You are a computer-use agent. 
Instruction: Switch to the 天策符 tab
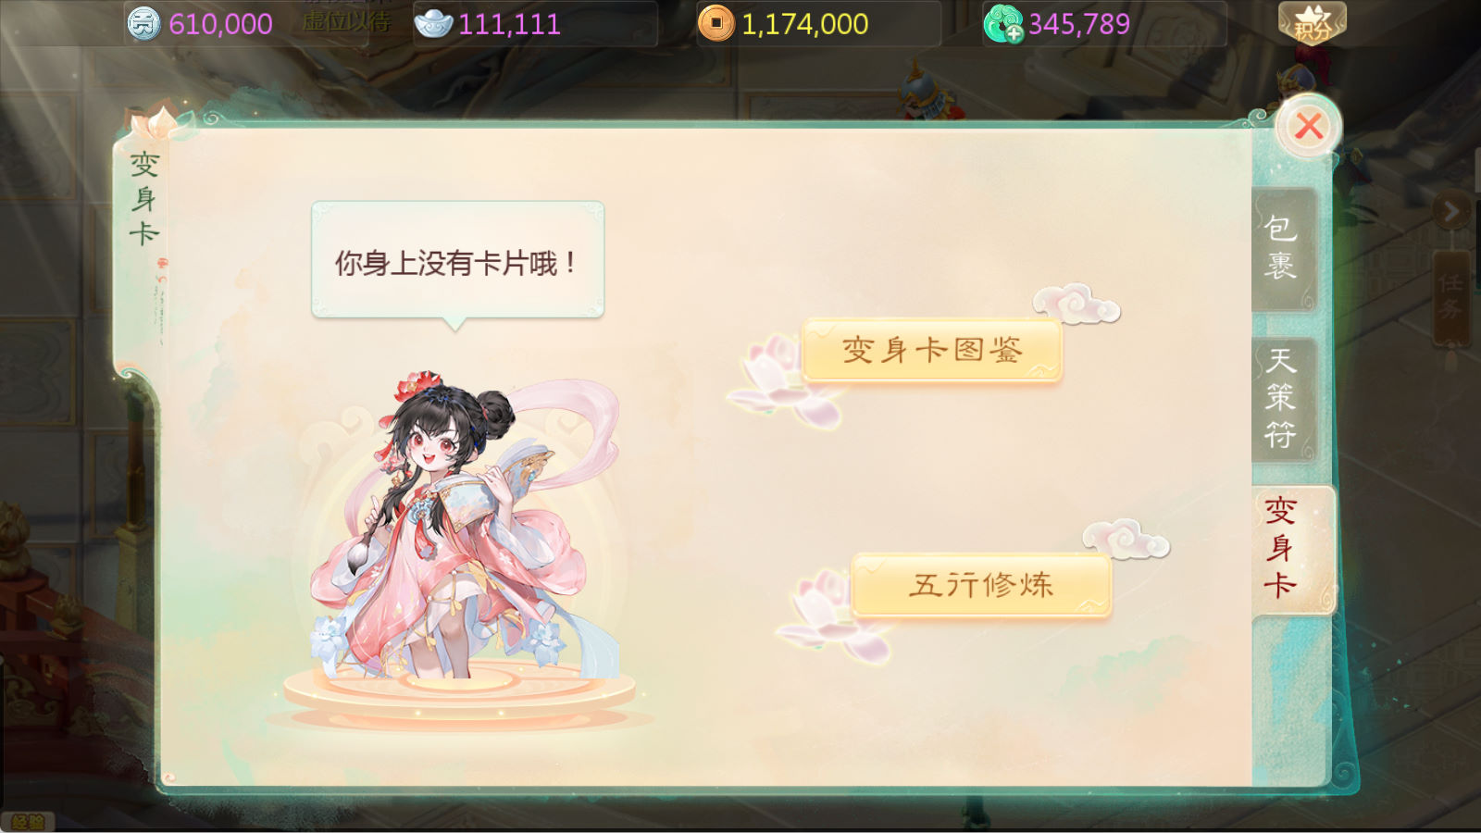coord(1283,399)
